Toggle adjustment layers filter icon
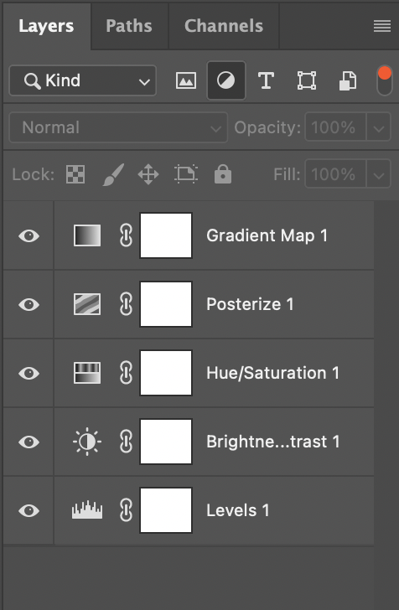The height and width of the screenshot is (610, 399). [226, 81]
